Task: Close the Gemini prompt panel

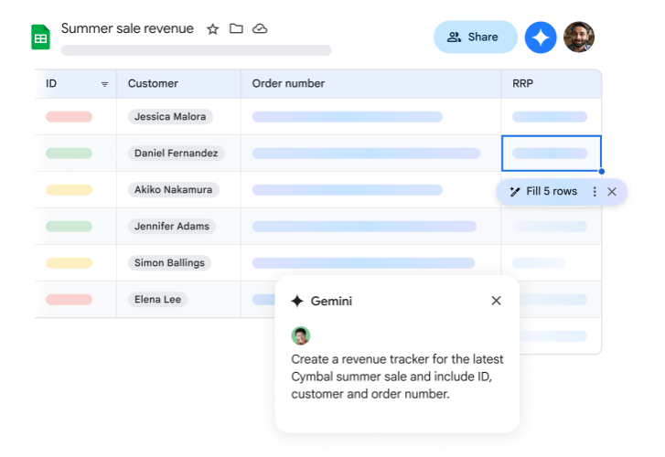Action: coord(496,301)
